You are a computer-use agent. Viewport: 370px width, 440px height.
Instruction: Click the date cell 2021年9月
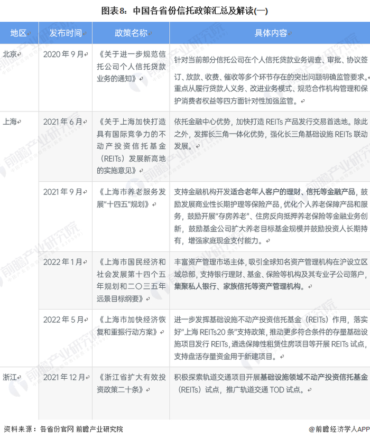66,217
